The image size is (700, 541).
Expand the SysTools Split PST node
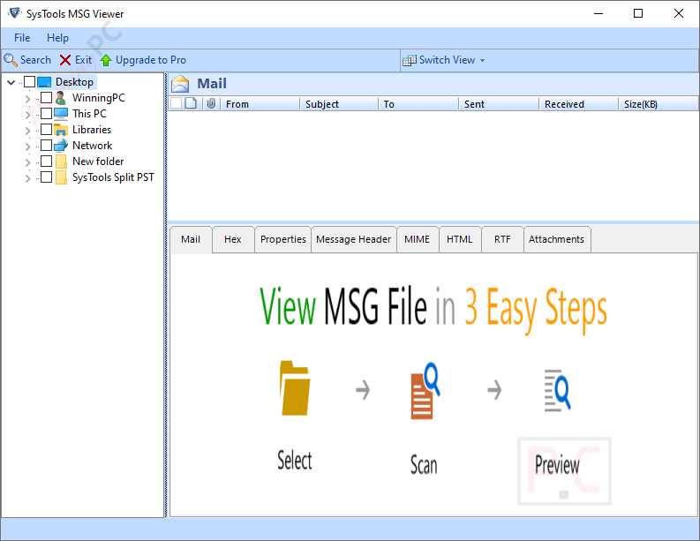(27, 178)
